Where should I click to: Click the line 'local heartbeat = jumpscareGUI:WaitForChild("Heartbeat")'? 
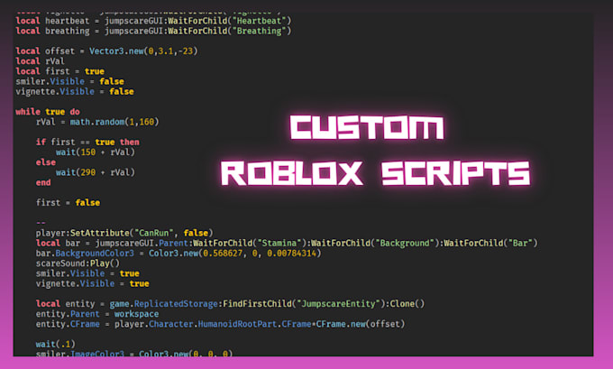tap(153, 21)
